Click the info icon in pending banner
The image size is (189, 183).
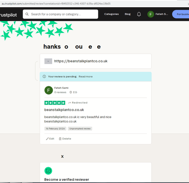pyautogui.click(x=44, y=76)
